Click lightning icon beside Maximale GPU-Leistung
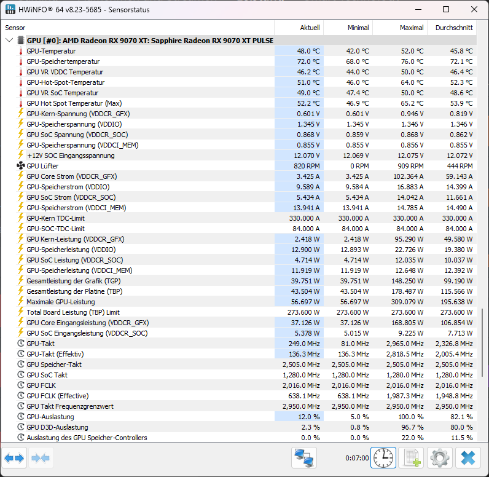Screen dimensions: 489x477 click(21, 301)
